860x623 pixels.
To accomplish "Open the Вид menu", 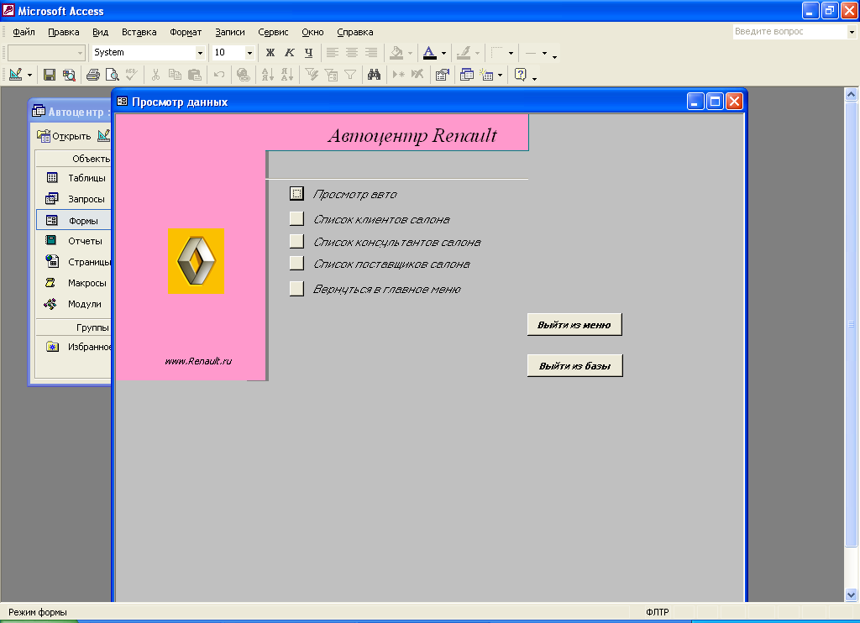I will [x=101, y=33].
